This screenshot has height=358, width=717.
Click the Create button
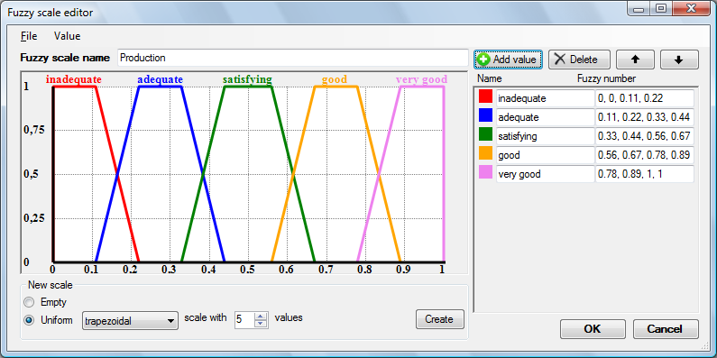pos(439,319)
